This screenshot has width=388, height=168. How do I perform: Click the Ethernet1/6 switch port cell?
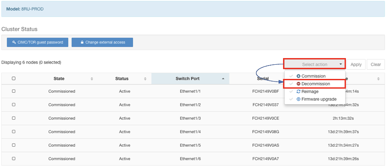click(x=190, y=159)
